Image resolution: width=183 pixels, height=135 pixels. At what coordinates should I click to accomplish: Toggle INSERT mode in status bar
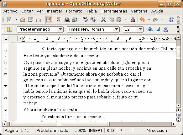pos(96,130)
